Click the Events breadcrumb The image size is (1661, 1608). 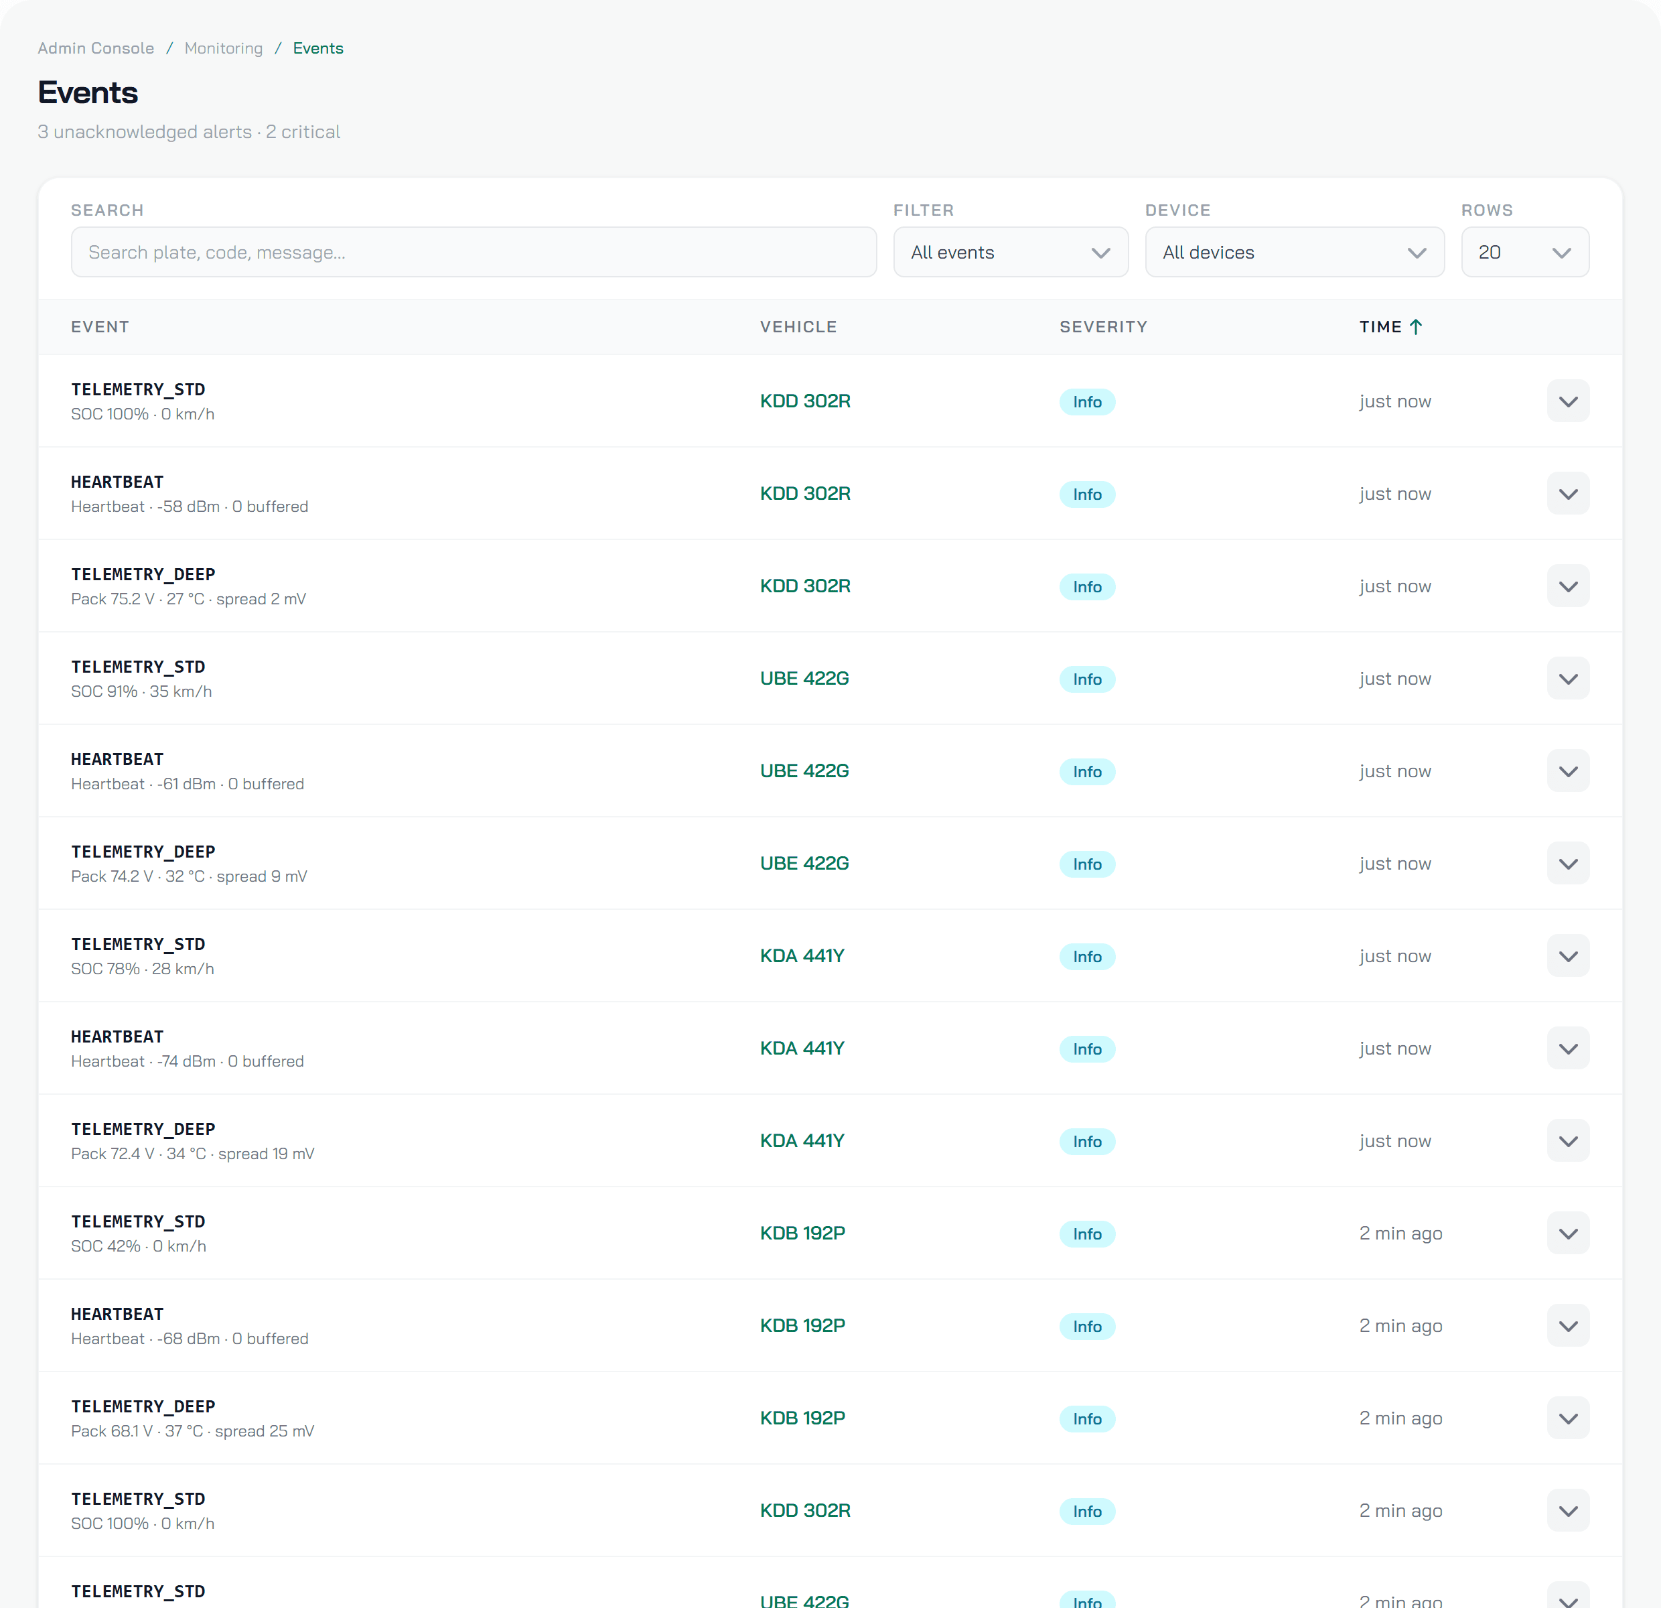317,48
